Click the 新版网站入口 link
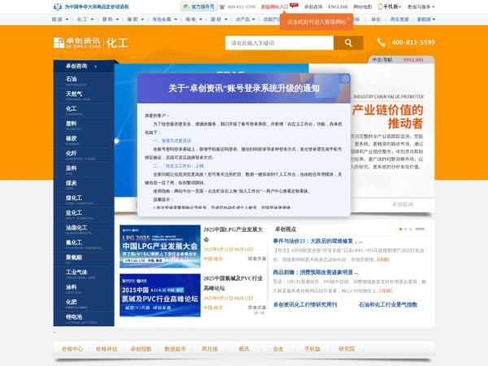This screenshot has height=366, width=488. [275, 7]
